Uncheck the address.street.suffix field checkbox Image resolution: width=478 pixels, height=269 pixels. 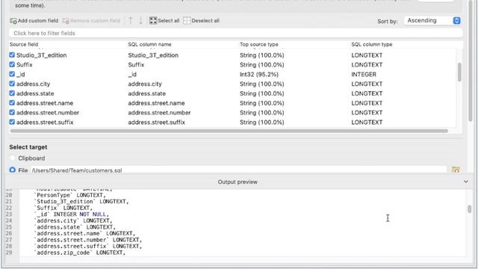pyautogui.click(x=12, y=122)
